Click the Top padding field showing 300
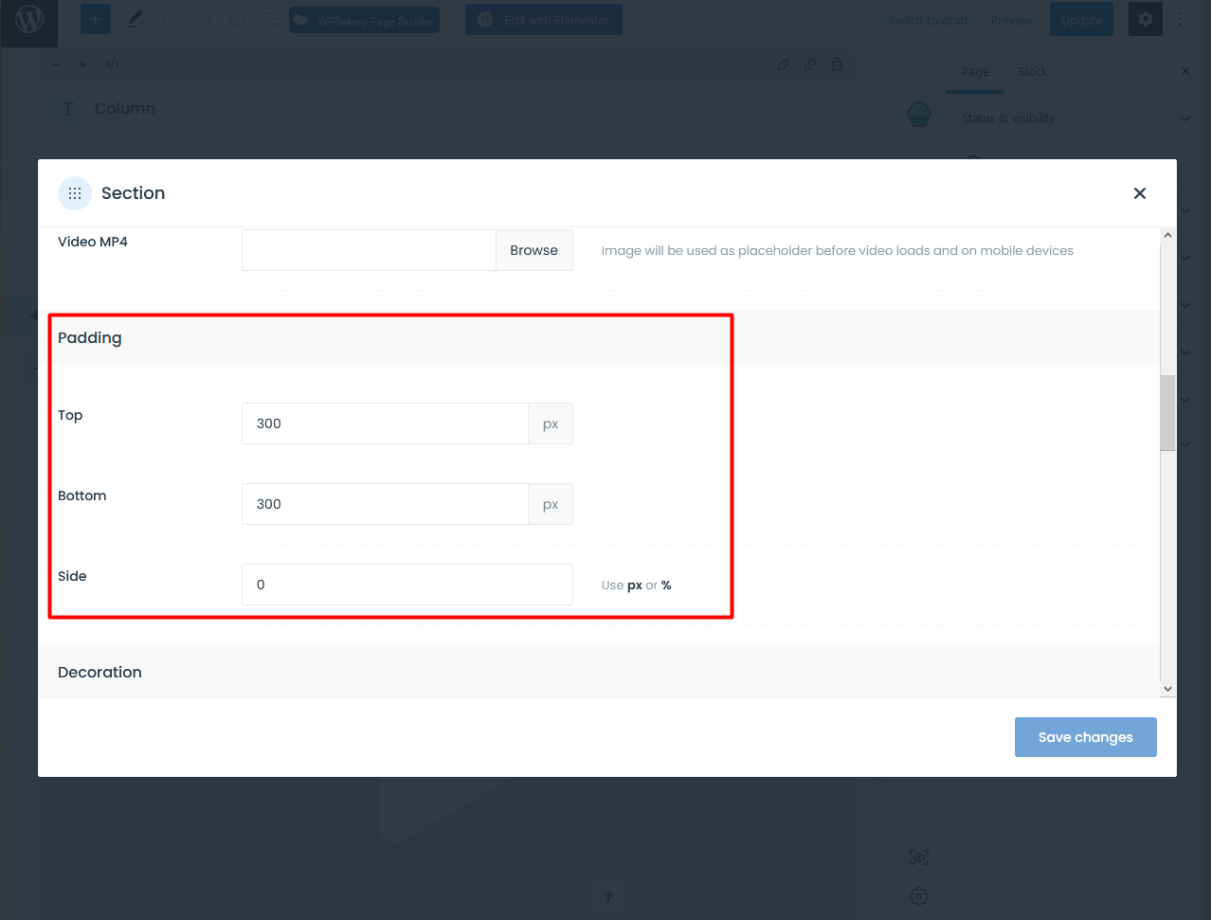The image size is (1211, 920). (385, 424)
